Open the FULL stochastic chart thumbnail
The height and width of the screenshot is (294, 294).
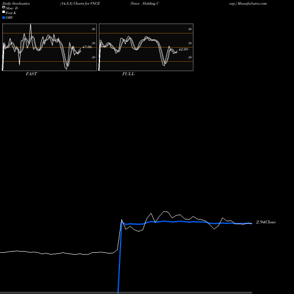(146, 47)
